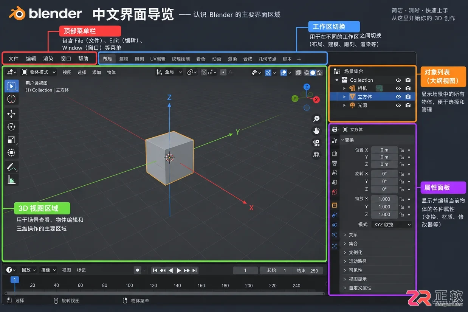Open the 全局 transform orientation dropdown
The image size is (468, 312).
tap(169, 72)
